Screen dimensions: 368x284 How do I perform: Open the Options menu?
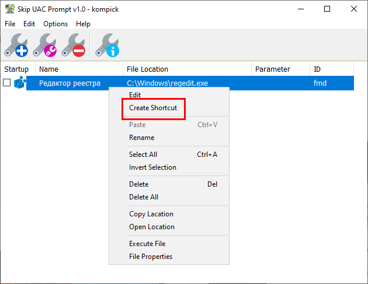pyautogui.click(x=55, y=24)
